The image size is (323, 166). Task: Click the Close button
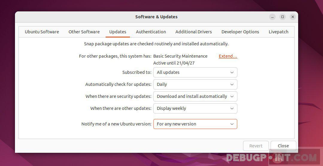[x=283, y=146]
